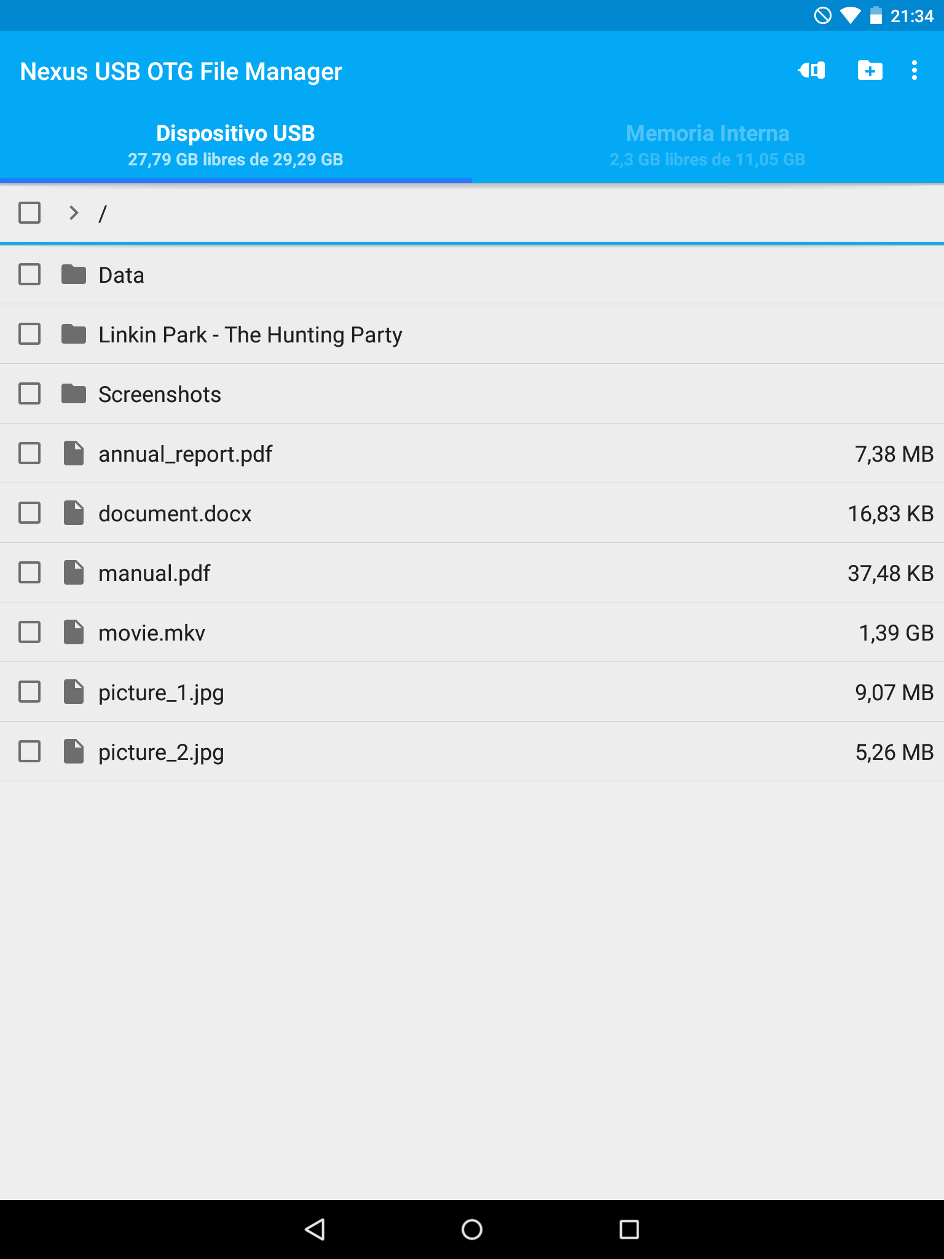
Task: Tap Android Home navigation button
Action: [x=472, y=1229]
